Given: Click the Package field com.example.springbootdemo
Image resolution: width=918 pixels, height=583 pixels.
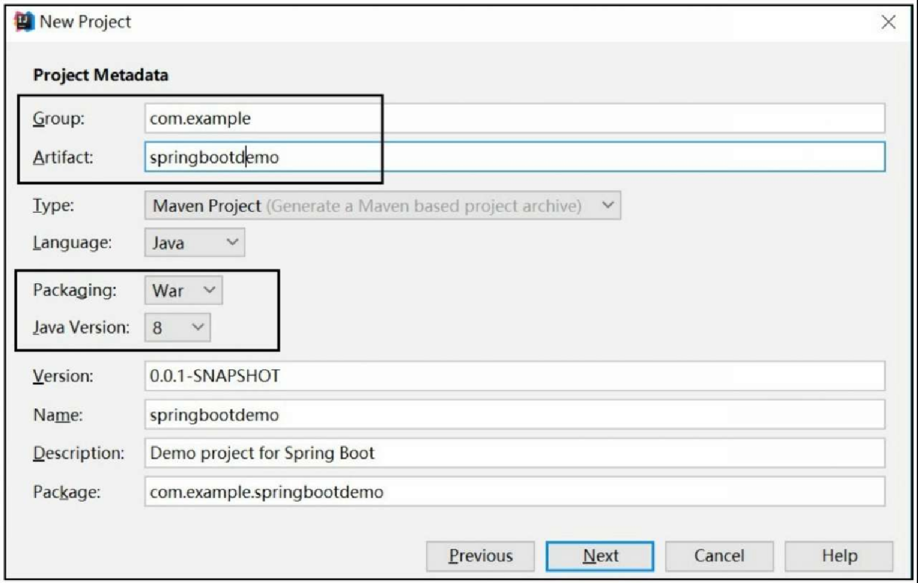Looking at the screenshot, I should [514, 492].
